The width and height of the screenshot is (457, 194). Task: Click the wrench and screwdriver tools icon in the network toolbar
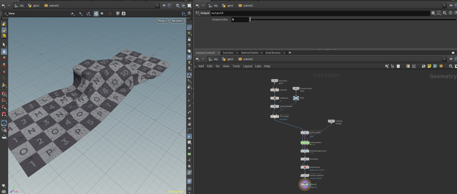[387, 66]
